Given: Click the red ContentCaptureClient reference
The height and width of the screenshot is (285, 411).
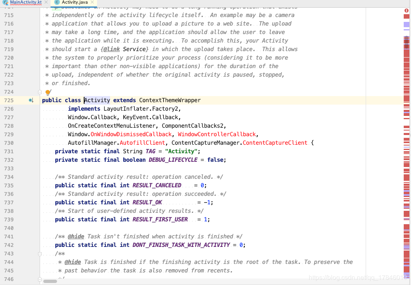Looking at the screenshot, I should (x=275, y=143).
